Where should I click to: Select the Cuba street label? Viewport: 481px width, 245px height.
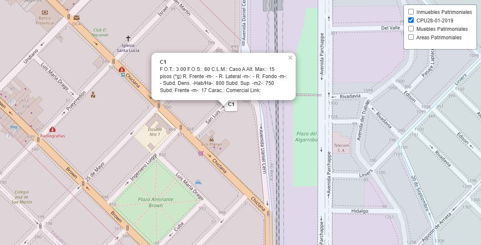[179, 227]
